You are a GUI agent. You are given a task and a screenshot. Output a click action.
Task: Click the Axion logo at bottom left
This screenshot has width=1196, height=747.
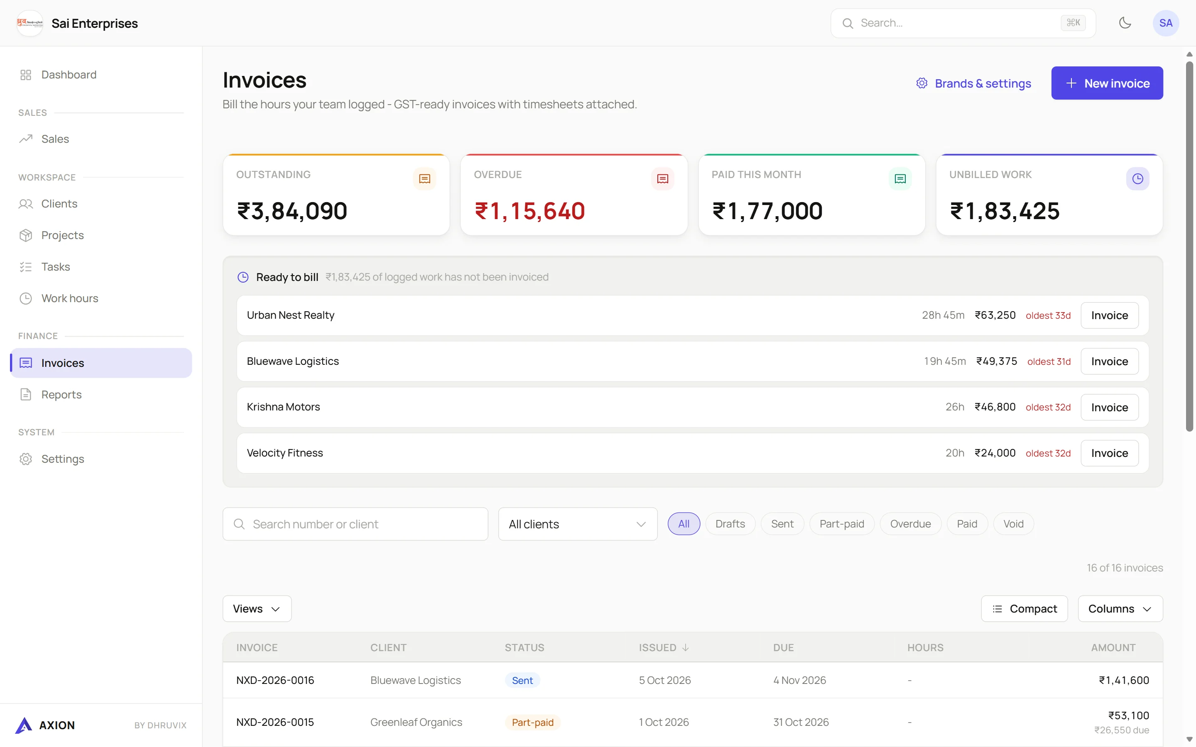(x=23, y=725)
